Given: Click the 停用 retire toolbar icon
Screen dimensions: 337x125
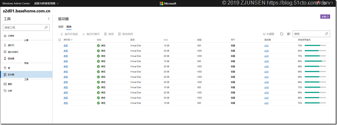Looking at the screenshot, I should point(106,34).
